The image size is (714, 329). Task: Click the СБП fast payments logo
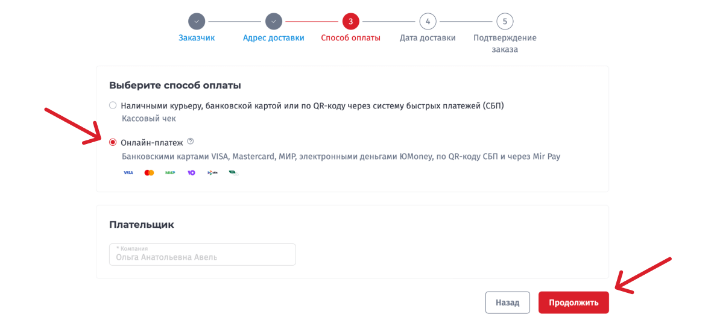(212, 173)
